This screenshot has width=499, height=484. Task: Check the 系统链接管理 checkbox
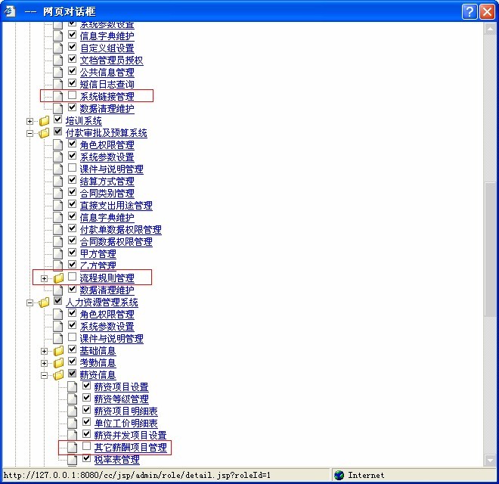[73, 95]
